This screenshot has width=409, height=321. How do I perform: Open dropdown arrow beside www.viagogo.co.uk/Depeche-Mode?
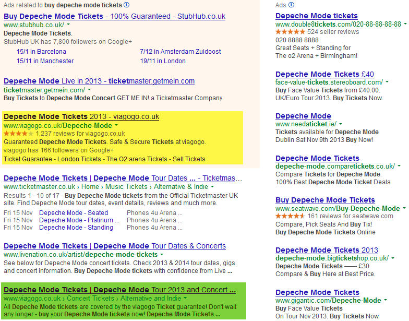coord(116,125)
